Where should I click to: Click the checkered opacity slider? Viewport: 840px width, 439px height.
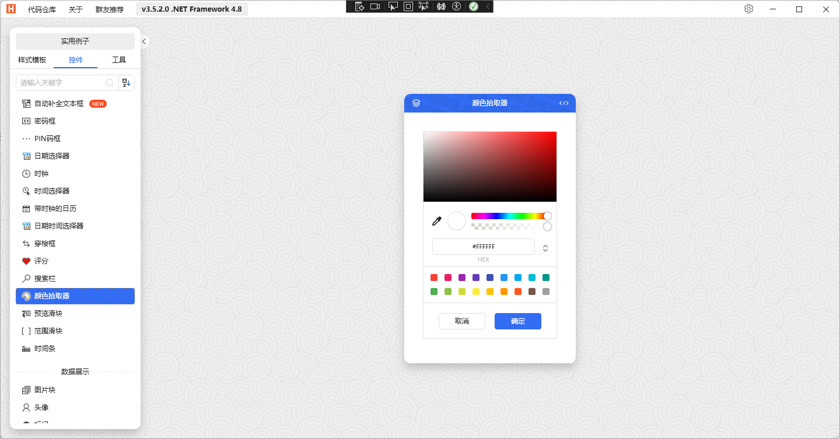click(509, 226)
